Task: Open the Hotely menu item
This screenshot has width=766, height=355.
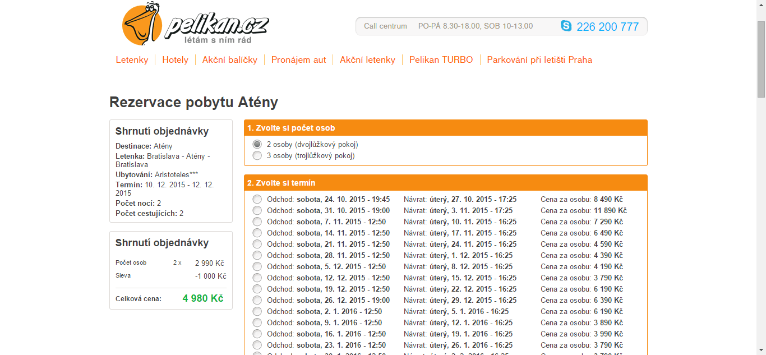Action: pyautogui.click(x=176, y=59)
